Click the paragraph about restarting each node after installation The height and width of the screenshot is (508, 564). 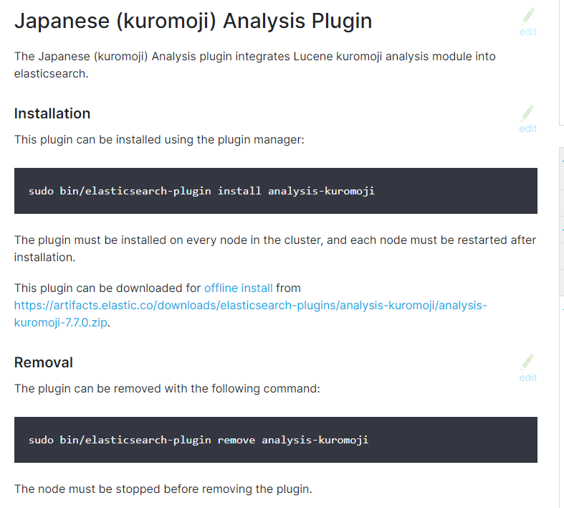[x=275, y=248]
